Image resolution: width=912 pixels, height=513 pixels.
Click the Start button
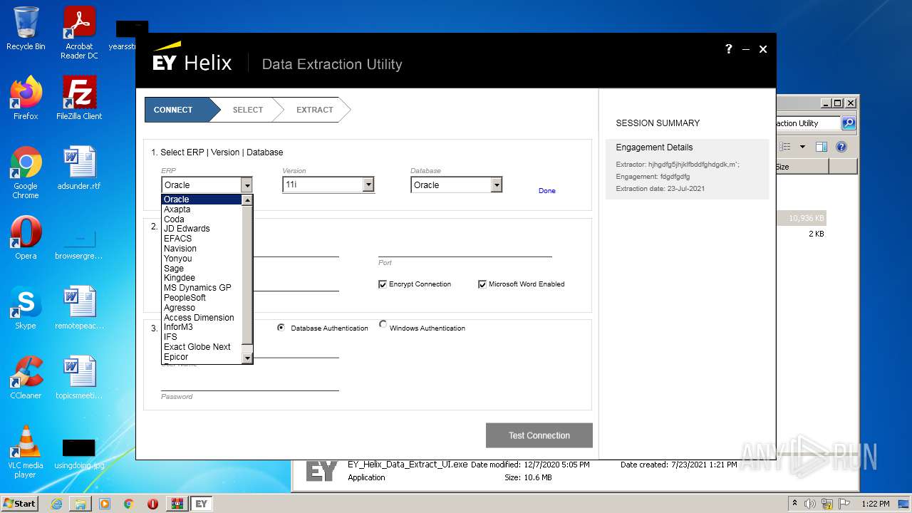(19, 504)
